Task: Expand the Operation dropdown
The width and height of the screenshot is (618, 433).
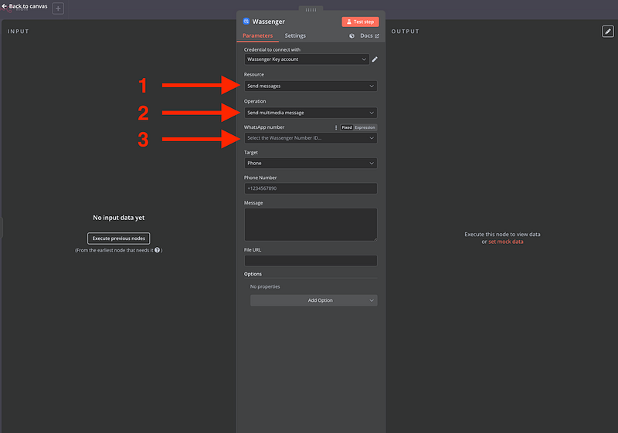Action: (x=311, y=113)
